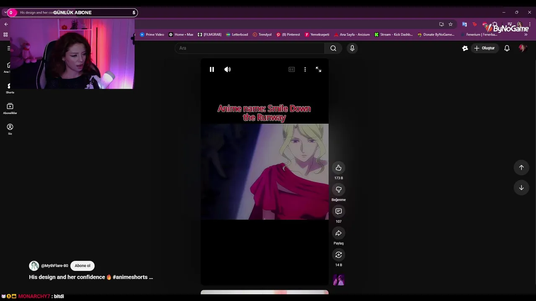Open the (8) Pinterest bookmark
This screenshot has width=536, height=301.
click(288, 35)
